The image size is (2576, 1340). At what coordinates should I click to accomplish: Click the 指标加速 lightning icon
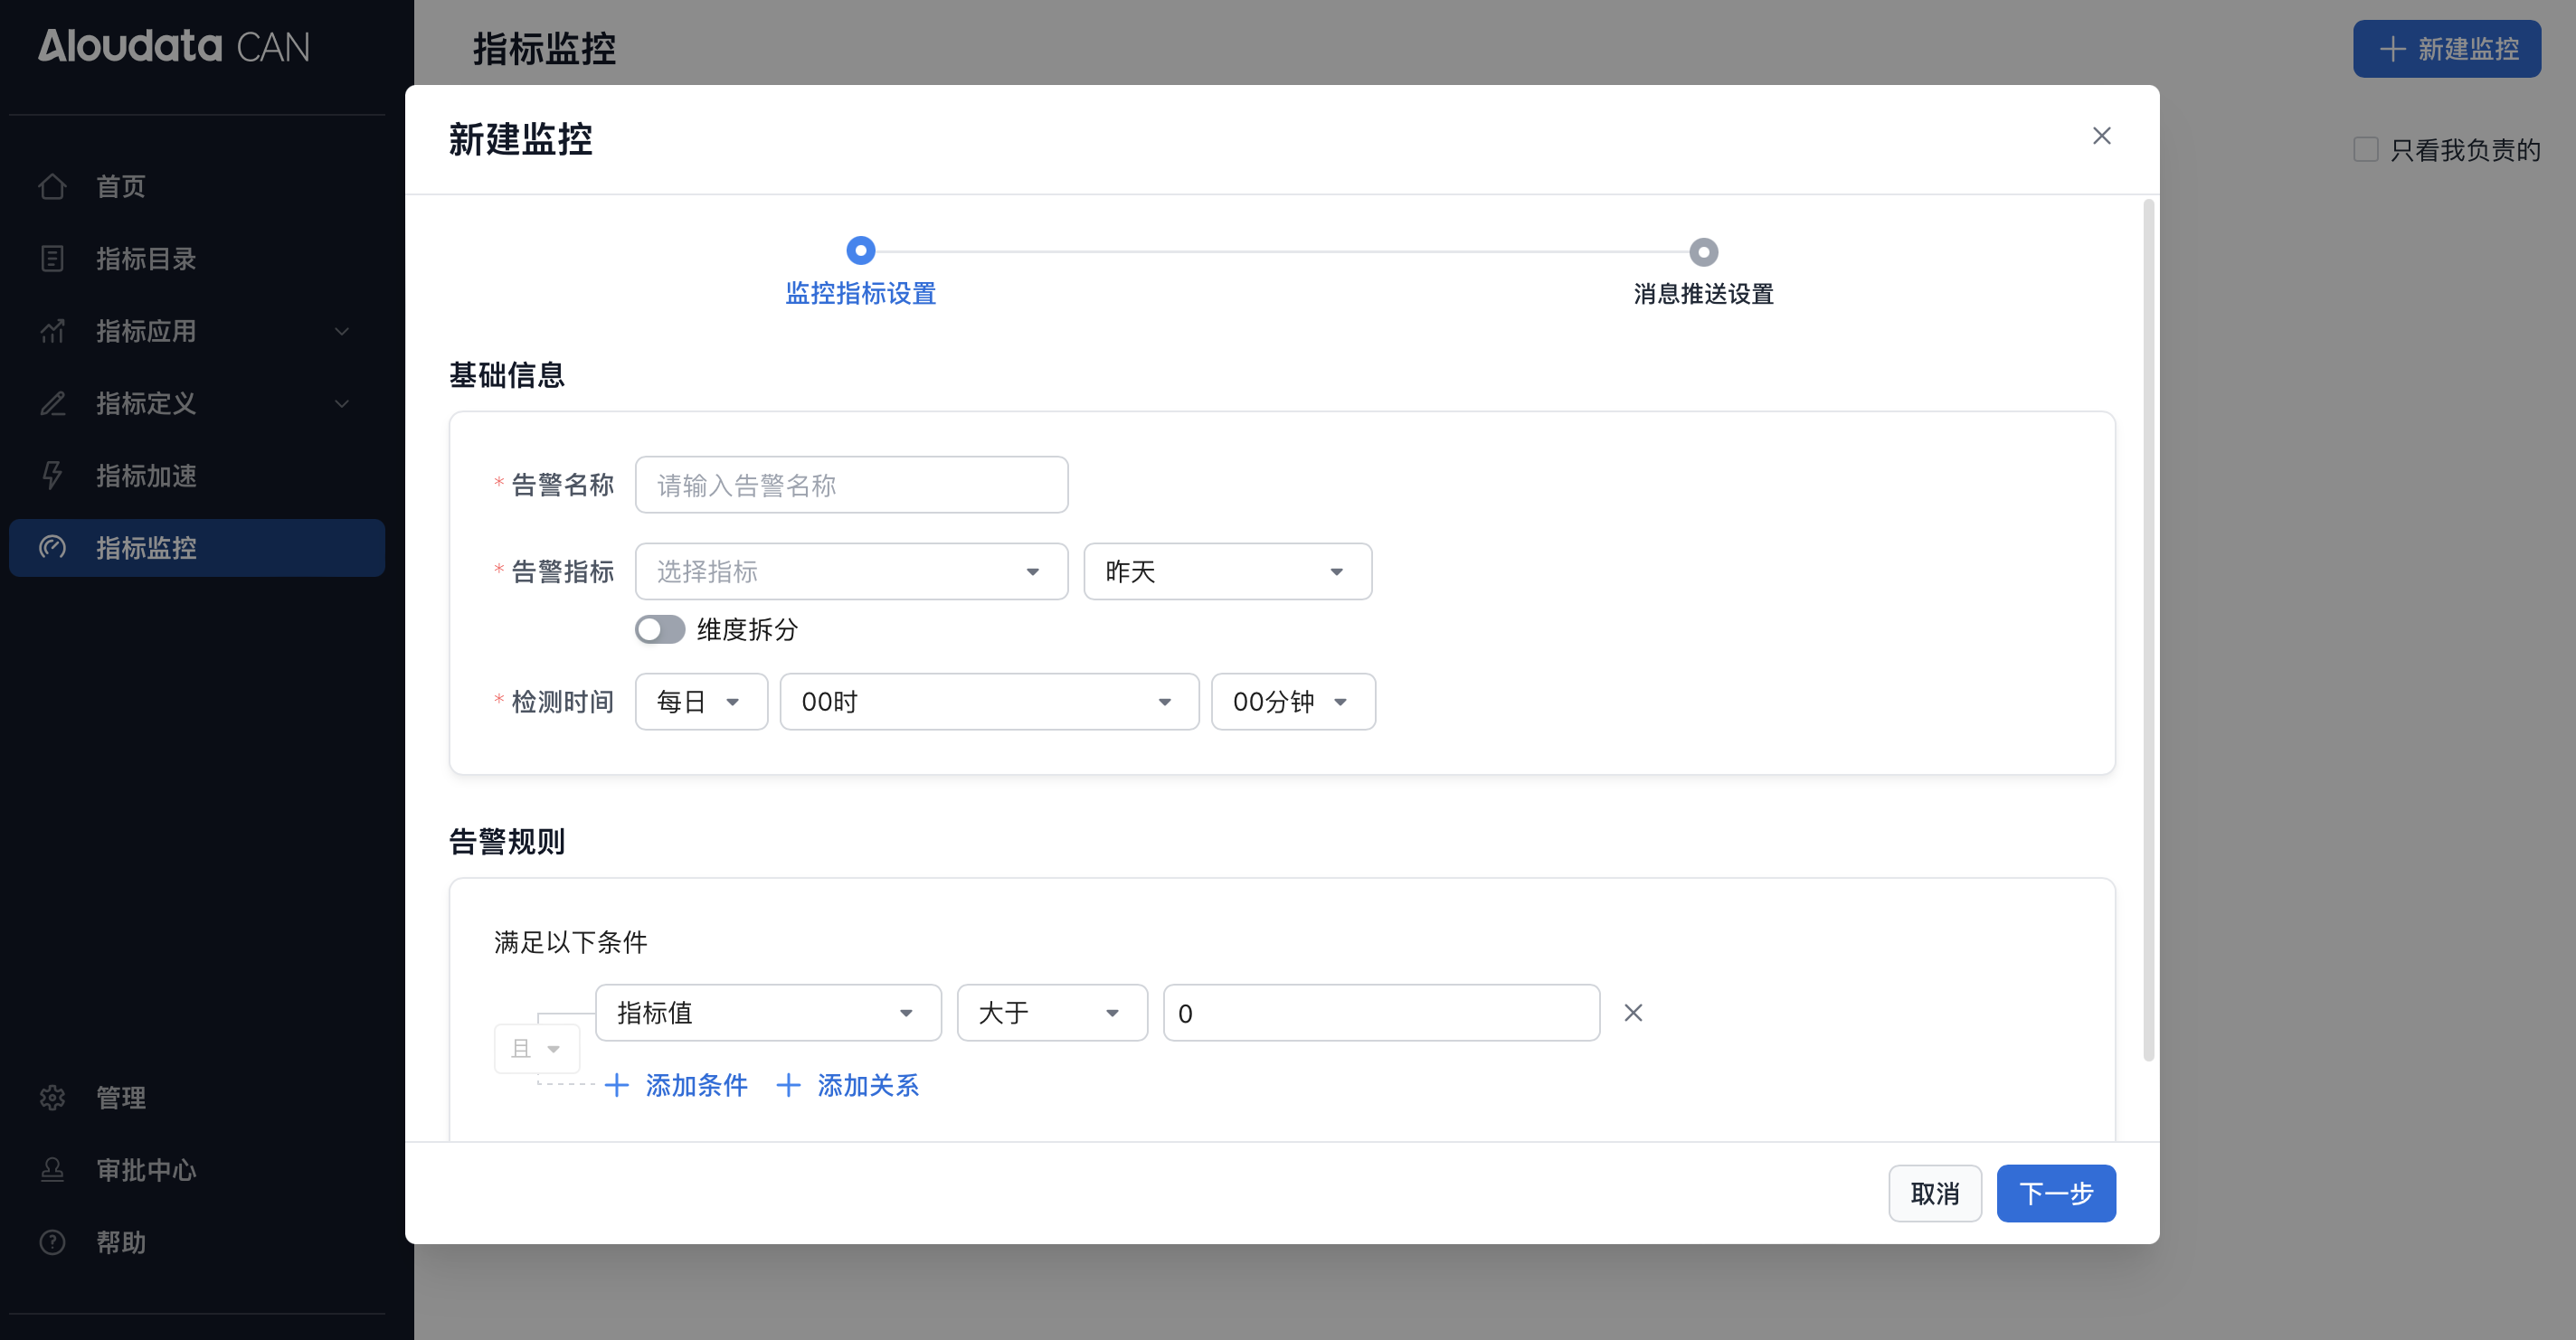[52, 476]
